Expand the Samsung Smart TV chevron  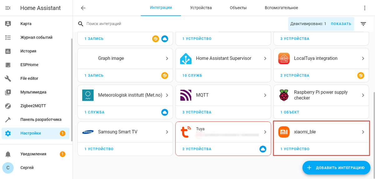[x=167, y=132]
